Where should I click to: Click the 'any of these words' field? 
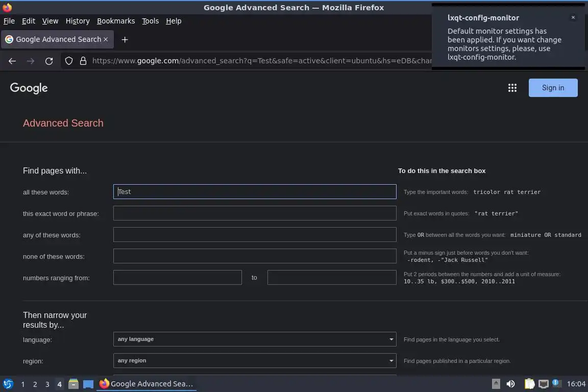(255, 234)
